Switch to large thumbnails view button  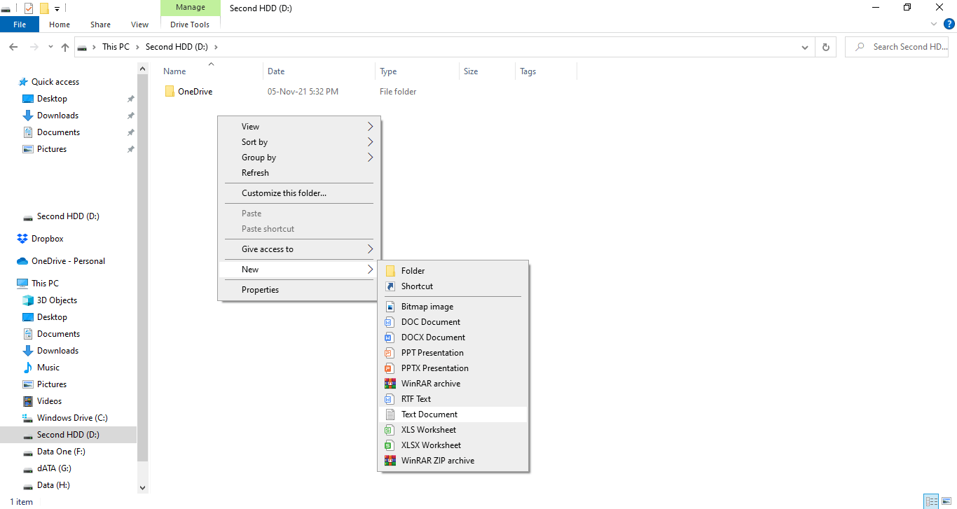[946, 502]
